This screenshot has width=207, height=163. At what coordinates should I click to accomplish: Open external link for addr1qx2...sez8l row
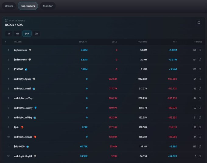tap(200, 88)
